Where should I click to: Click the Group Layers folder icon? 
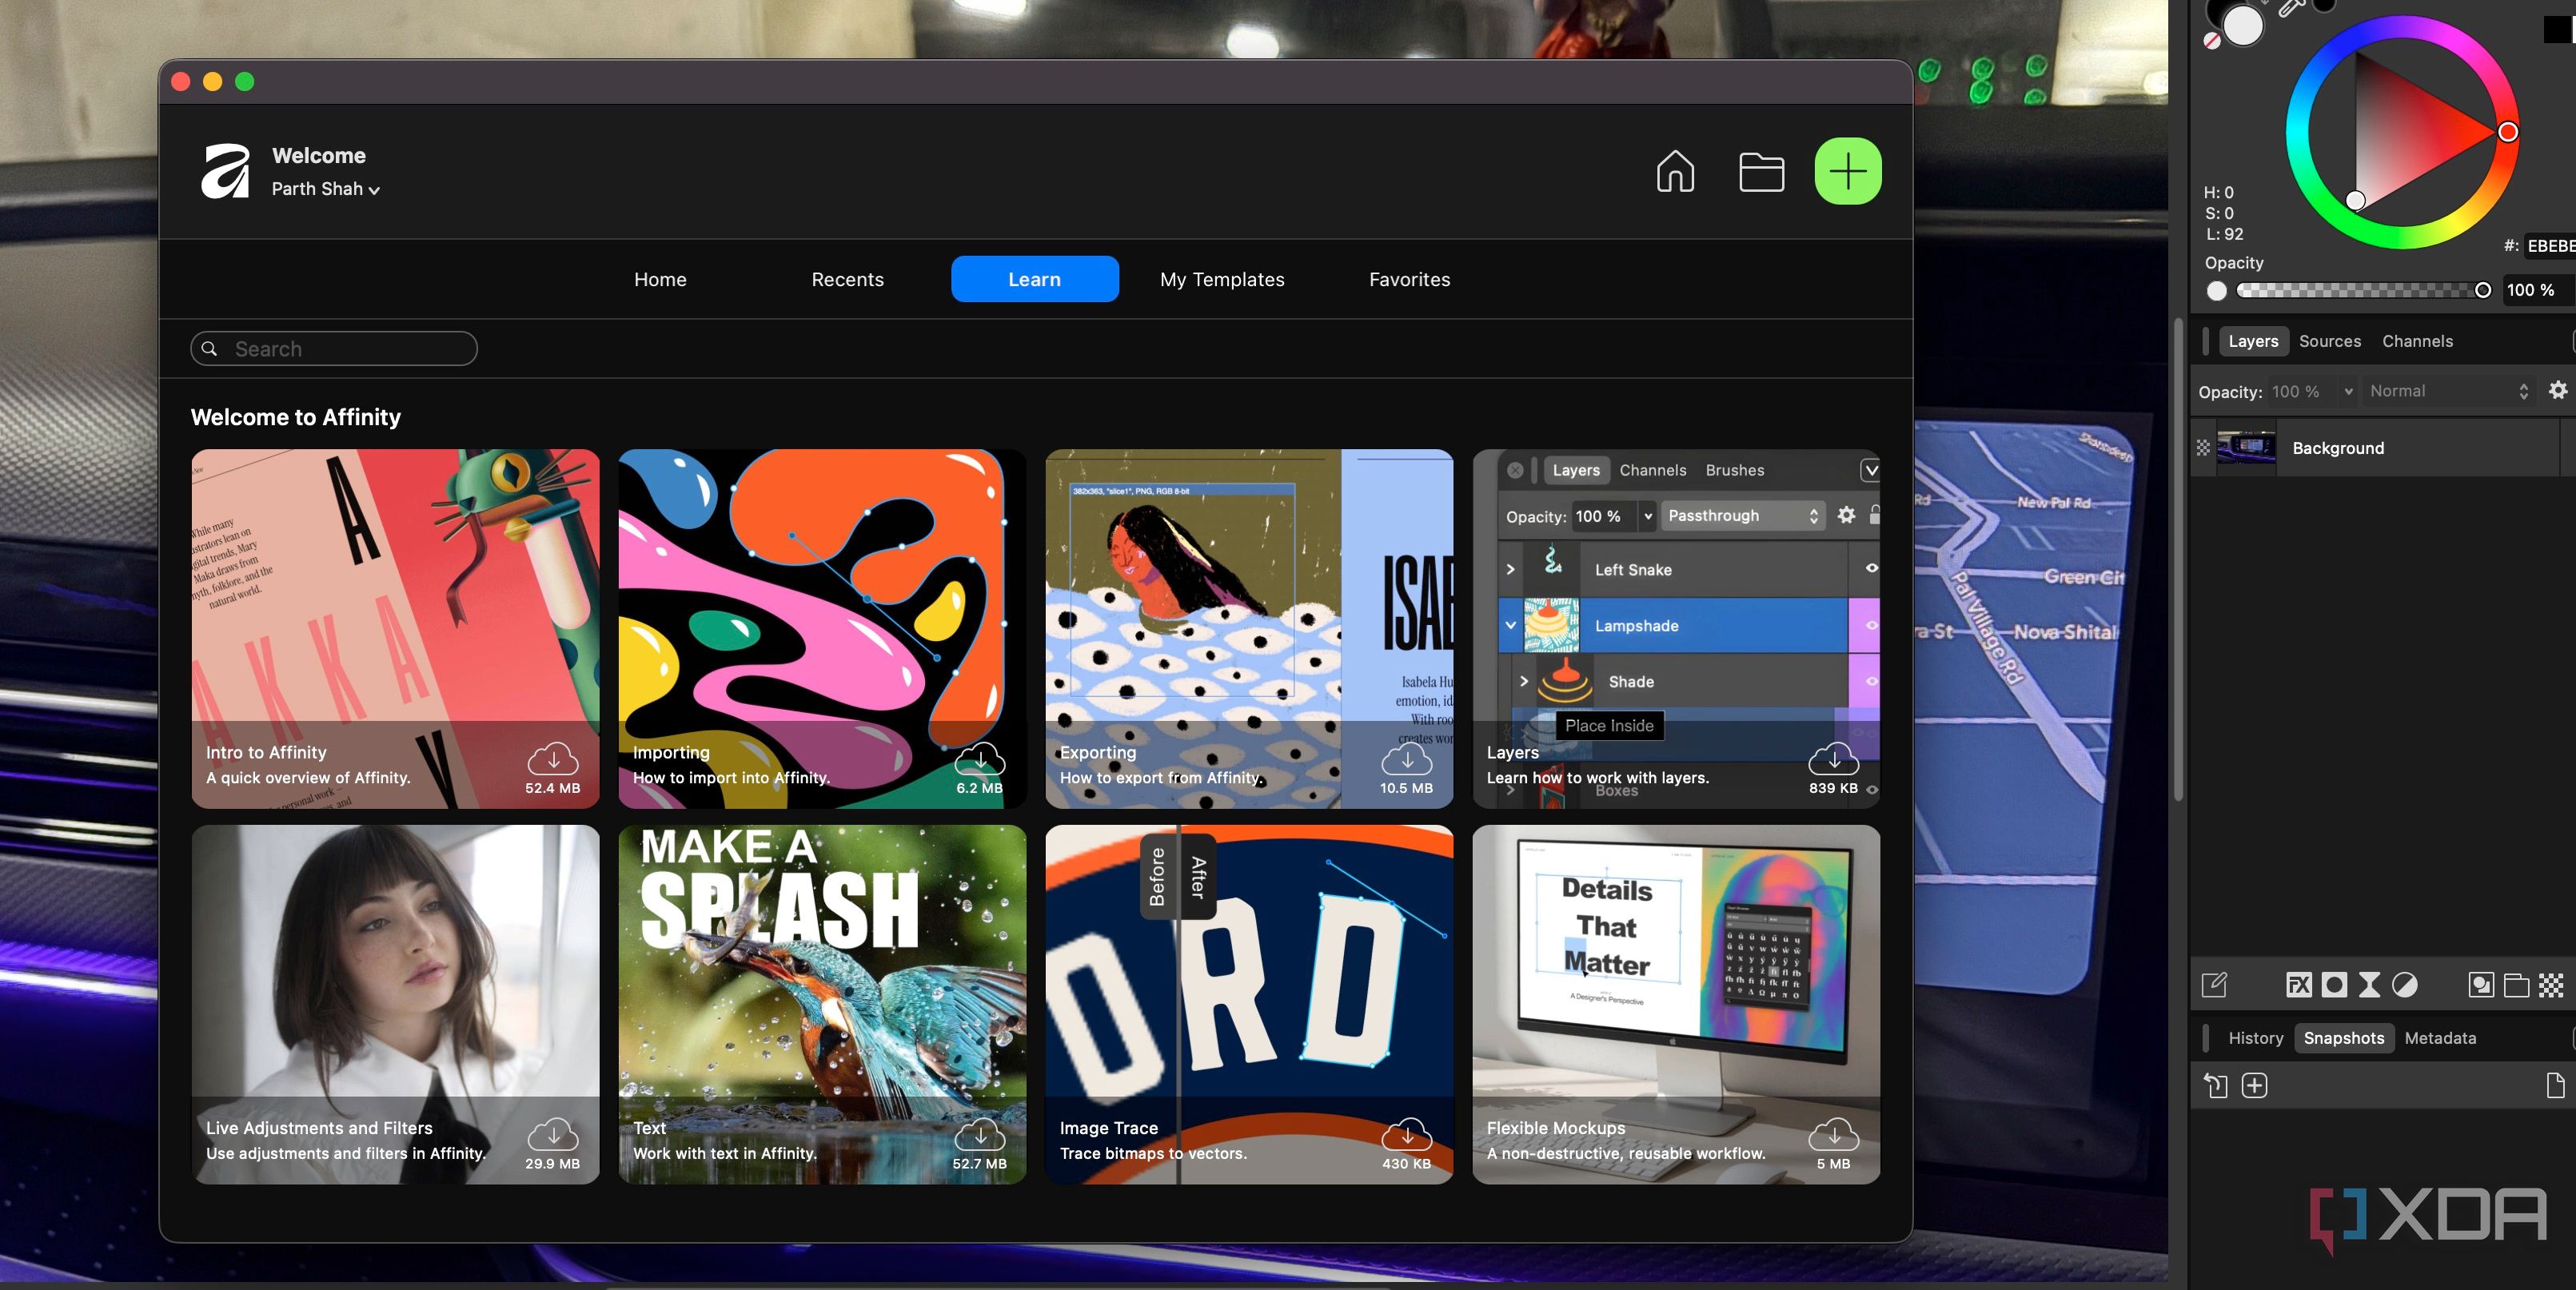[x=2516, y=985]
